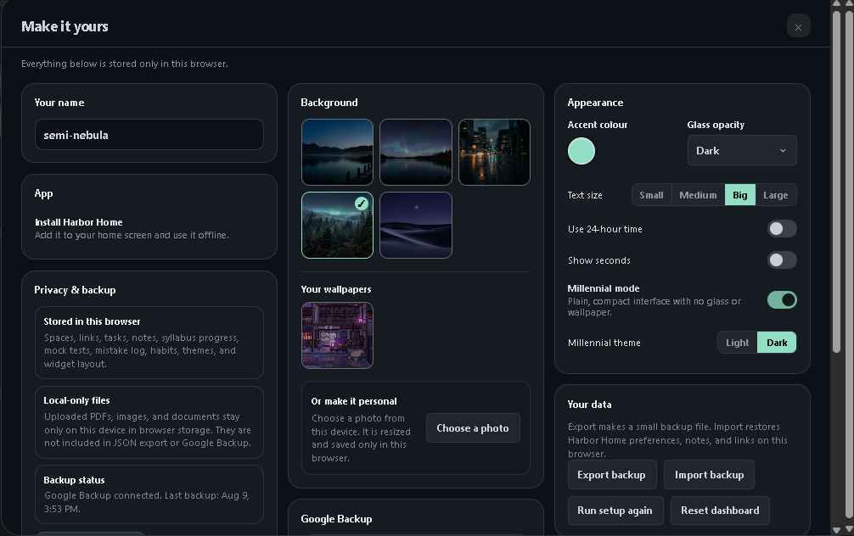Screen dimensions: 854x536
Task: Click Export backup
Action: 611,475
